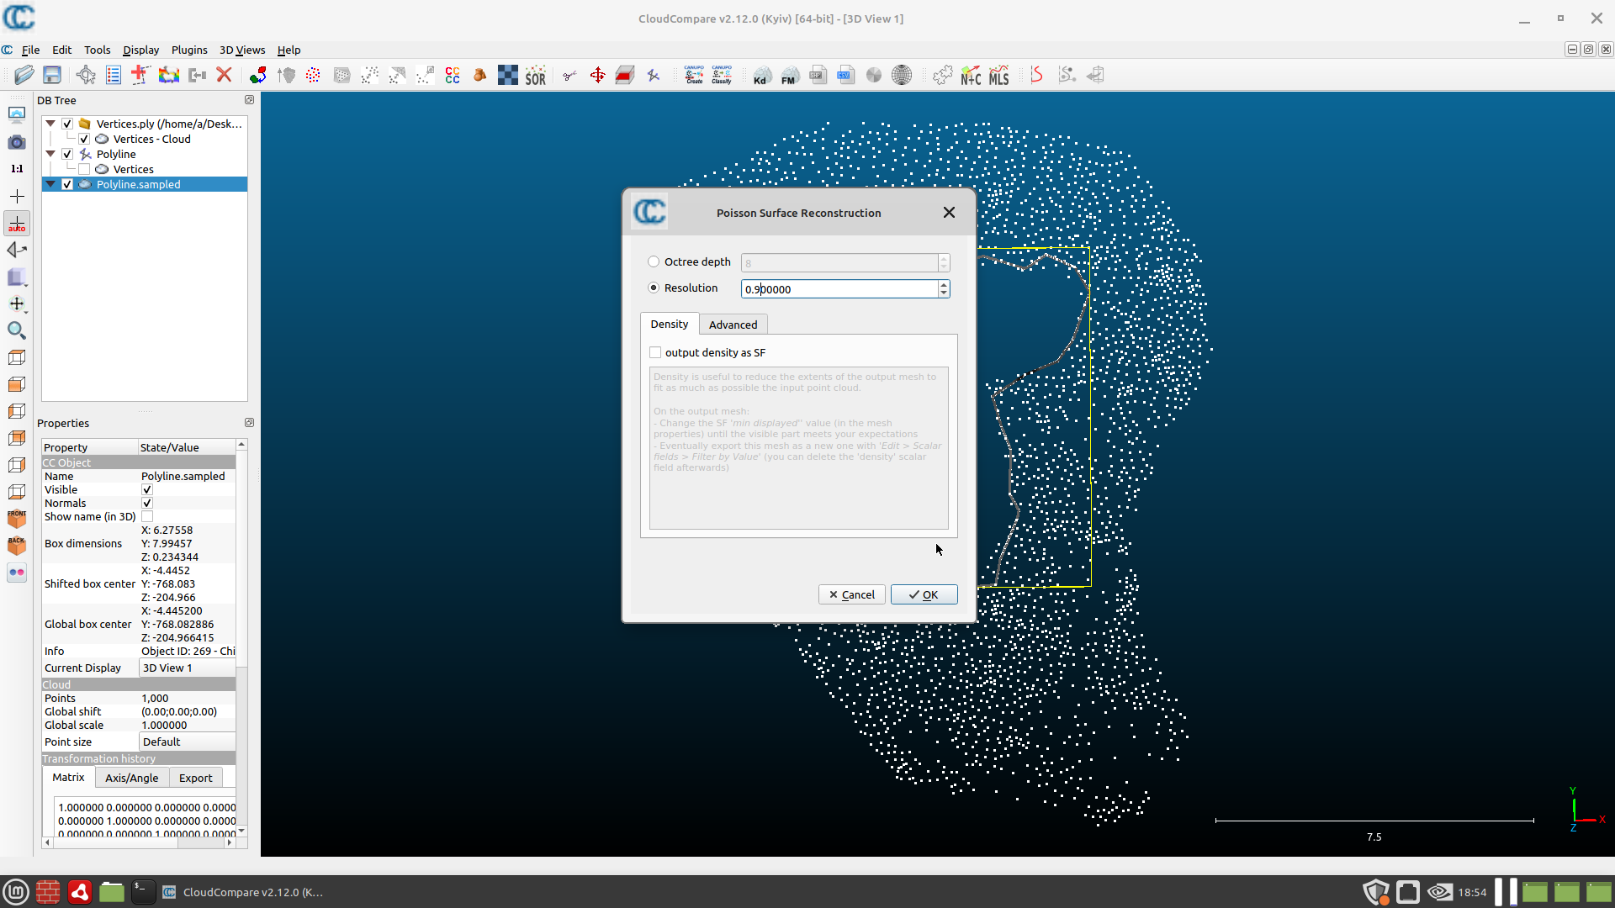Click the red X delete icon

tap(224, 75)
